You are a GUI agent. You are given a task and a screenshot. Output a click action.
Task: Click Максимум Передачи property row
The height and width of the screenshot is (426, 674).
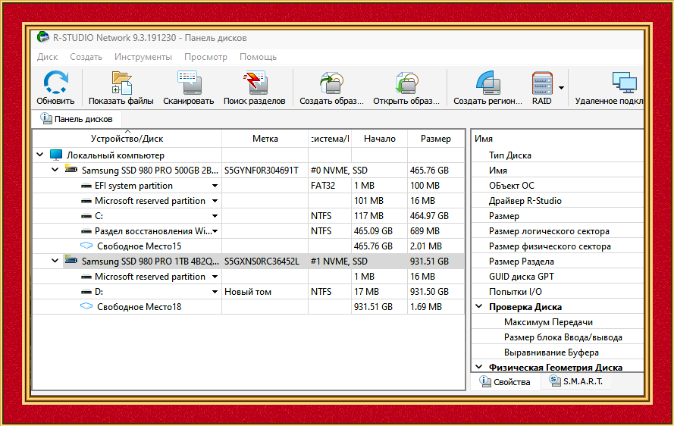(x=557, y=322)
